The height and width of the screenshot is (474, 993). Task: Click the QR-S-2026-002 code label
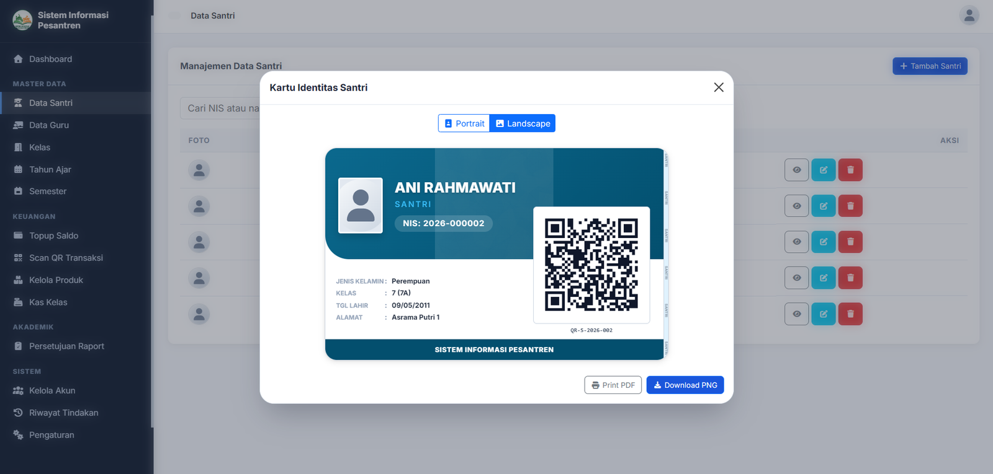(591, 330)
